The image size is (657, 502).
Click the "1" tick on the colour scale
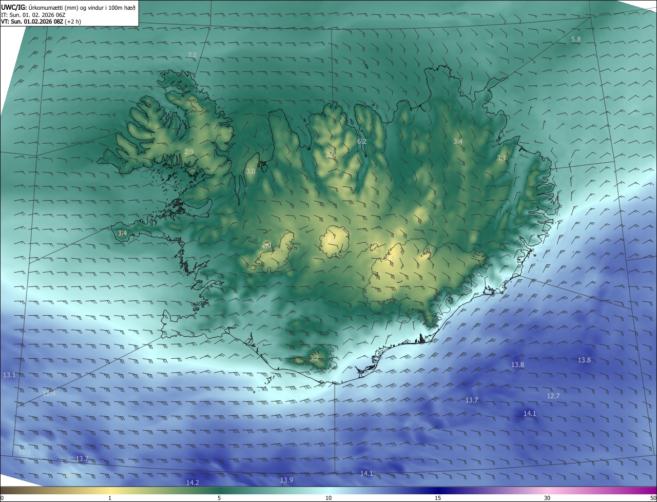(x=110, y=498)
